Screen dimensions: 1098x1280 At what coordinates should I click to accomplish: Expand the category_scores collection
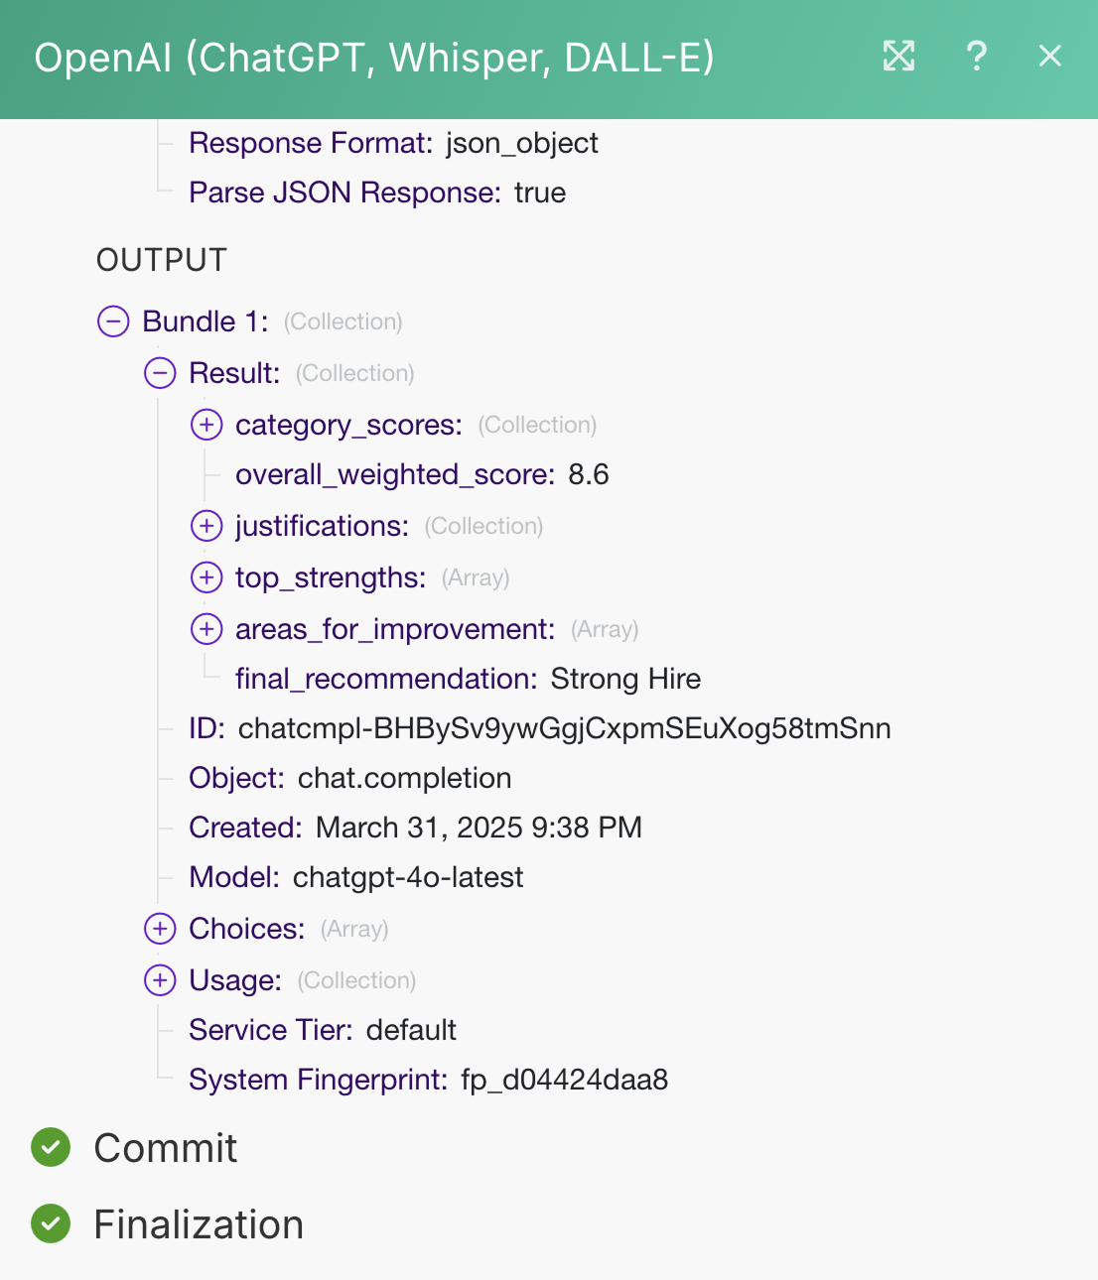[x=206, y=425]
